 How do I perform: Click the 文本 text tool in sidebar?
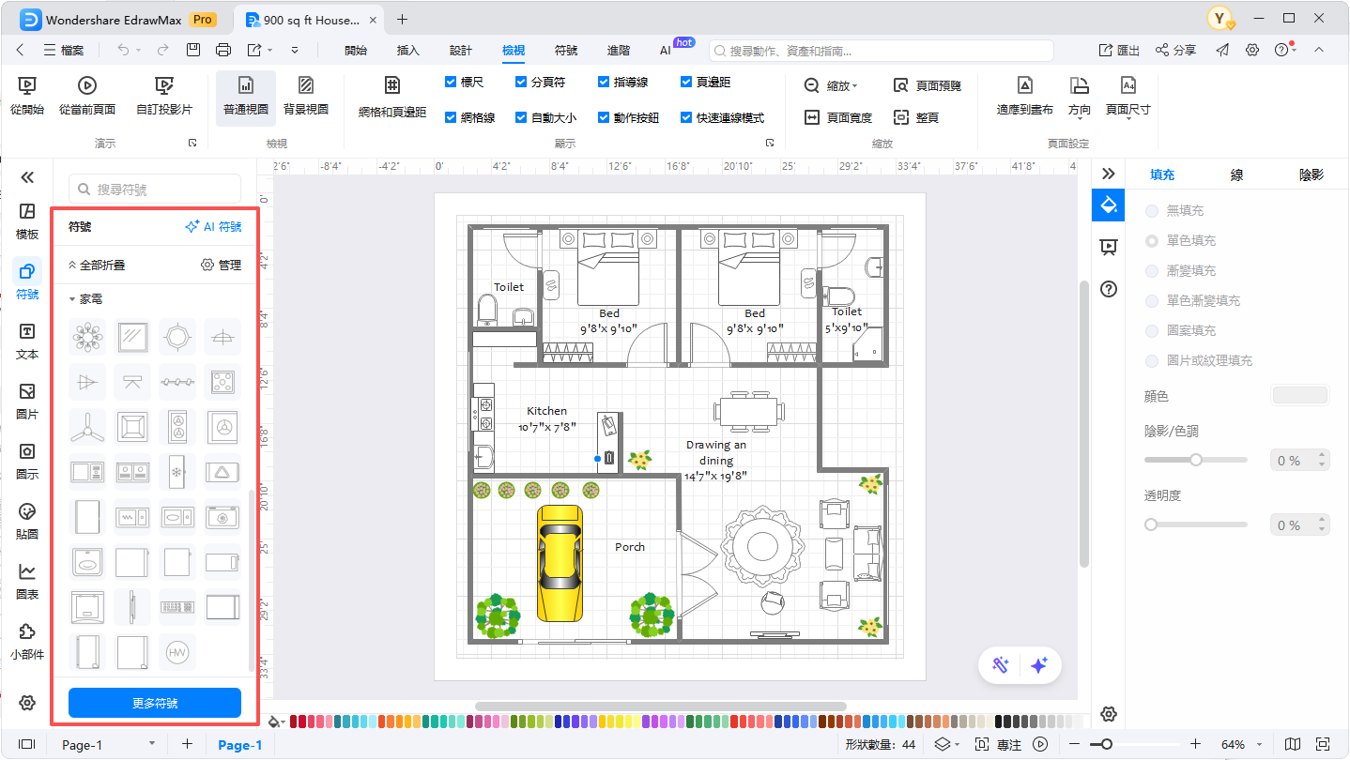click(x=27, y=340)
